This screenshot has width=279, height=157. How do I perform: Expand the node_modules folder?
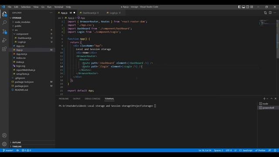[x=32, y=22]
